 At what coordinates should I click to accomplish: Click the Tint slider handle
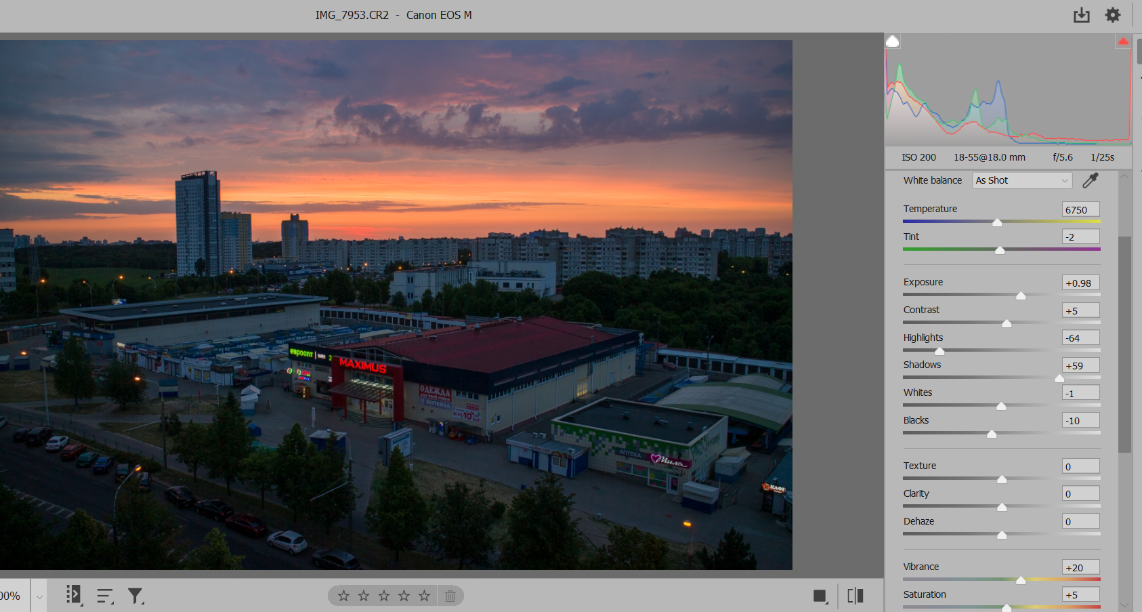[1000, 250]
